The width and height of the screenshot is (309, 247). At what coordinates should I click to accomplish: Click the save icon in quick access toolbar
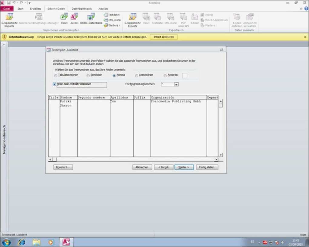(8, 3)
